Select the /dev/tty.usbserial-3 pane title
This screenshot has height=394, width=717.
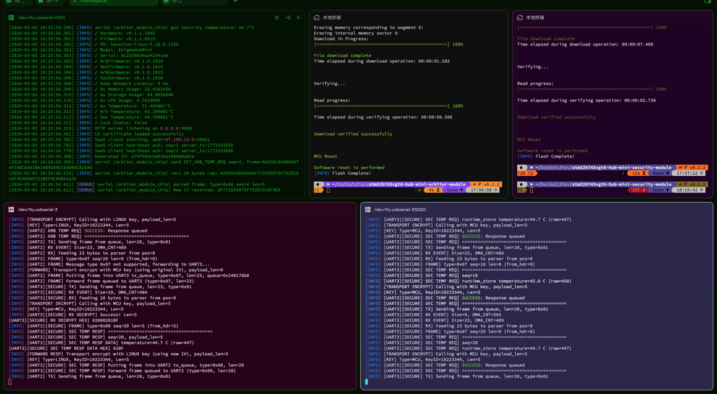[38, 209]
